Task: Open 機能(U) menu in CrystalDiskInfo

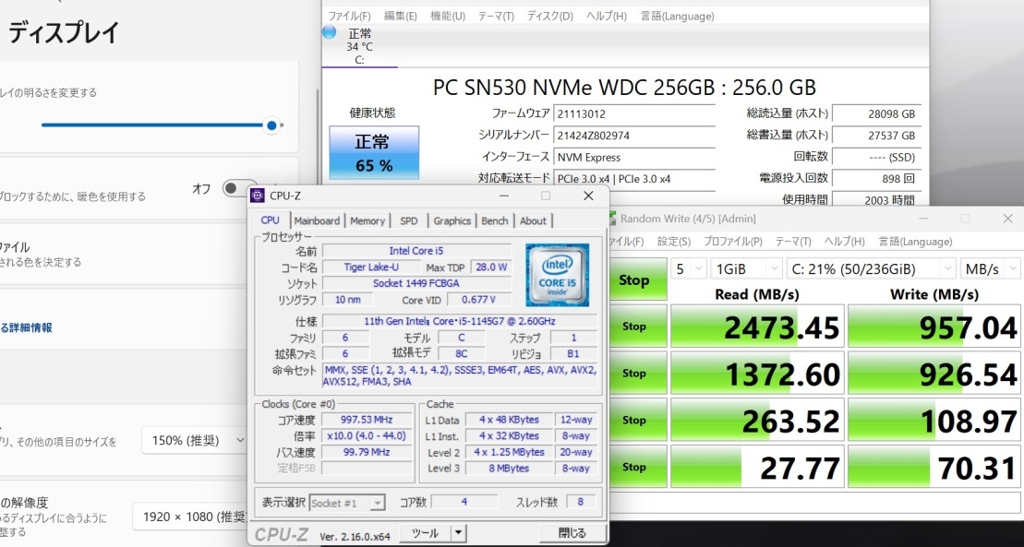Action: [x=447, y=16]
